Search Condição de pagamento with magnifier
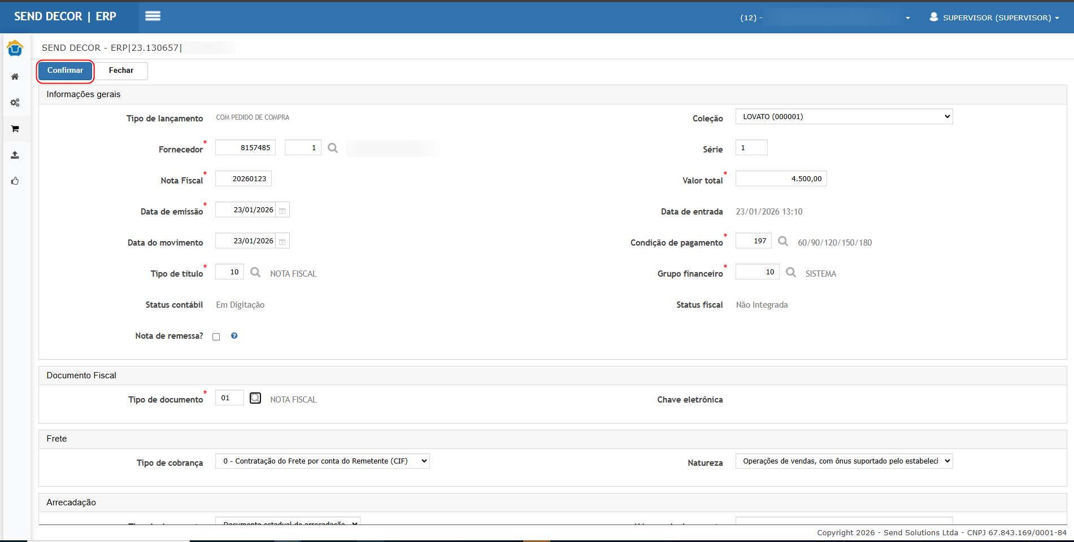This screenshot has width=1074, height=542. pos(783,241)
